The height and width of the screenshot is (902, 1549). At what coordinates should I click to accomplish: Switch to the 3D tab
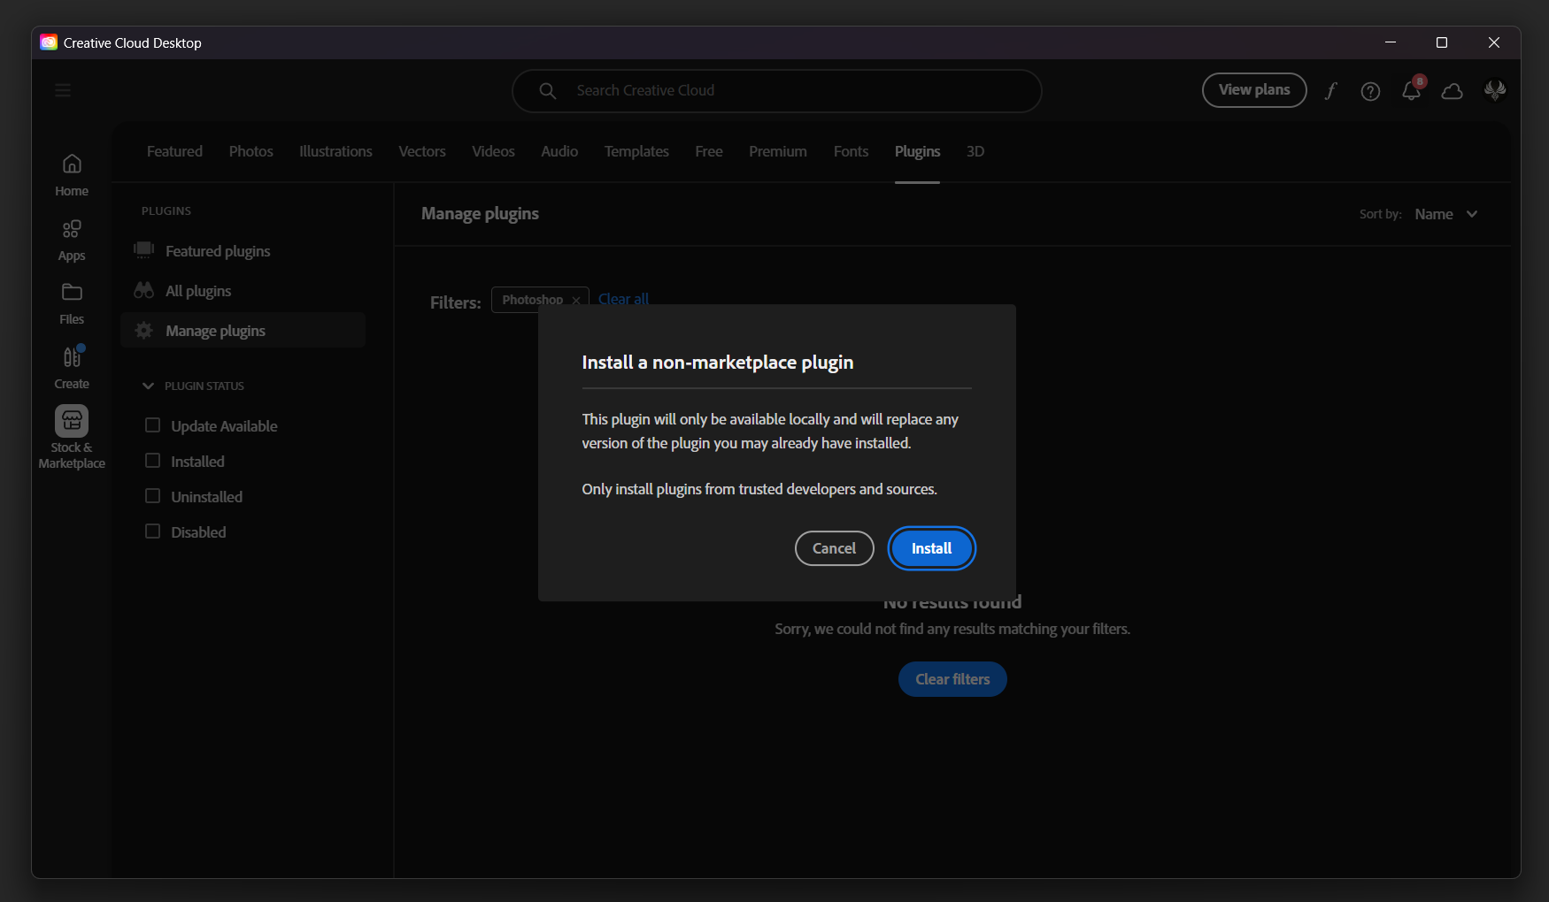pyautogui.click(x=975, y=151)
